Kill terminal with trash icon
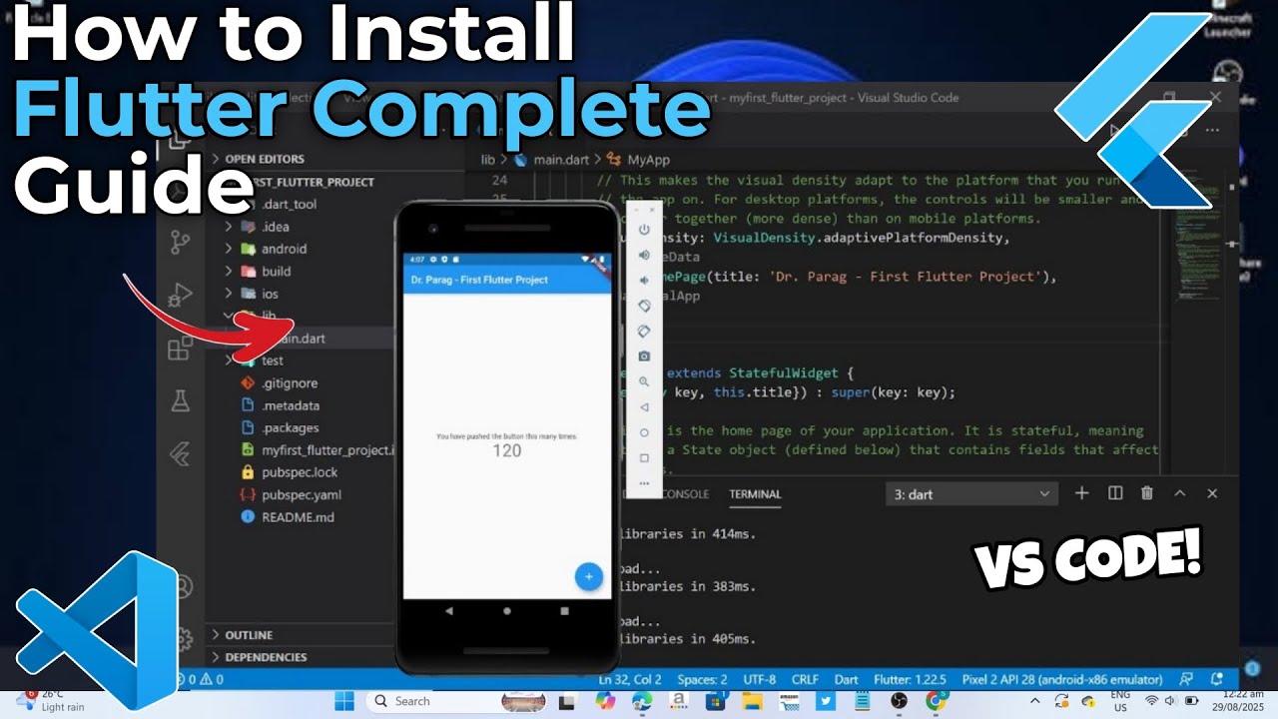The height and width of the screenshot is (719, 1278). [x=1147, y=493]
